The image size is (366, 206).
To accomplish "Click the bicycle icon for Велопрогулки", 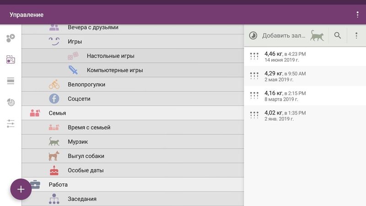I will (x=54, y=84).
